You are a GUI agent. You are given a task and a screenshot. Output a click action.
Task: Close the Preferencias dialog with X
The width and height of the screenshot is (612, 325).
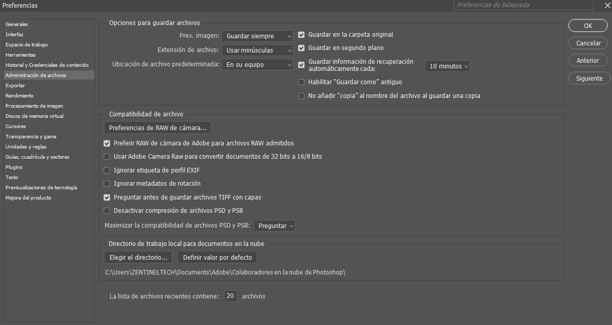click(x=607, y=6)
